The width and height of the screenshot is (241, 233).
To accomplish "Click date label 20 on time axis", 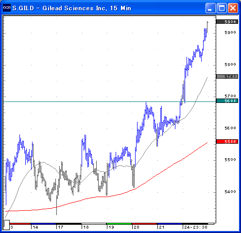I will tap(137, 227).
